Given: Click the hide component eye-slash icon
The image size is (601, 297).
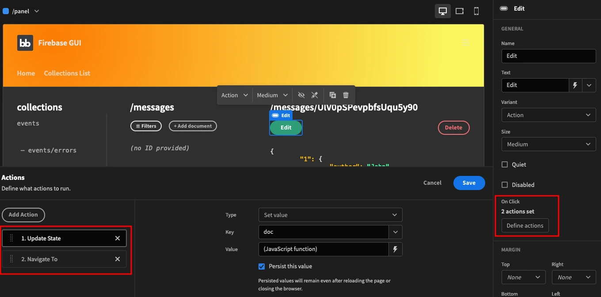Looking at the screenshot, I should [301, 95].
